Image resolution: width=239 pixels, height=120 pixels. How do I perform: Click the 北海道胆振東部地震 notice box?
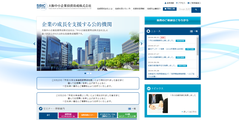(88, 83)
